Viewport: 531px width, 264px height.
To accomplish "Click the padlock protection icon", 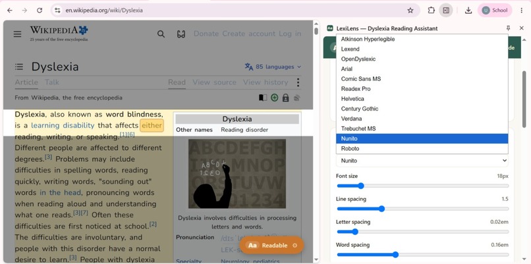I will pyautogui.click(x=285, y=98).
